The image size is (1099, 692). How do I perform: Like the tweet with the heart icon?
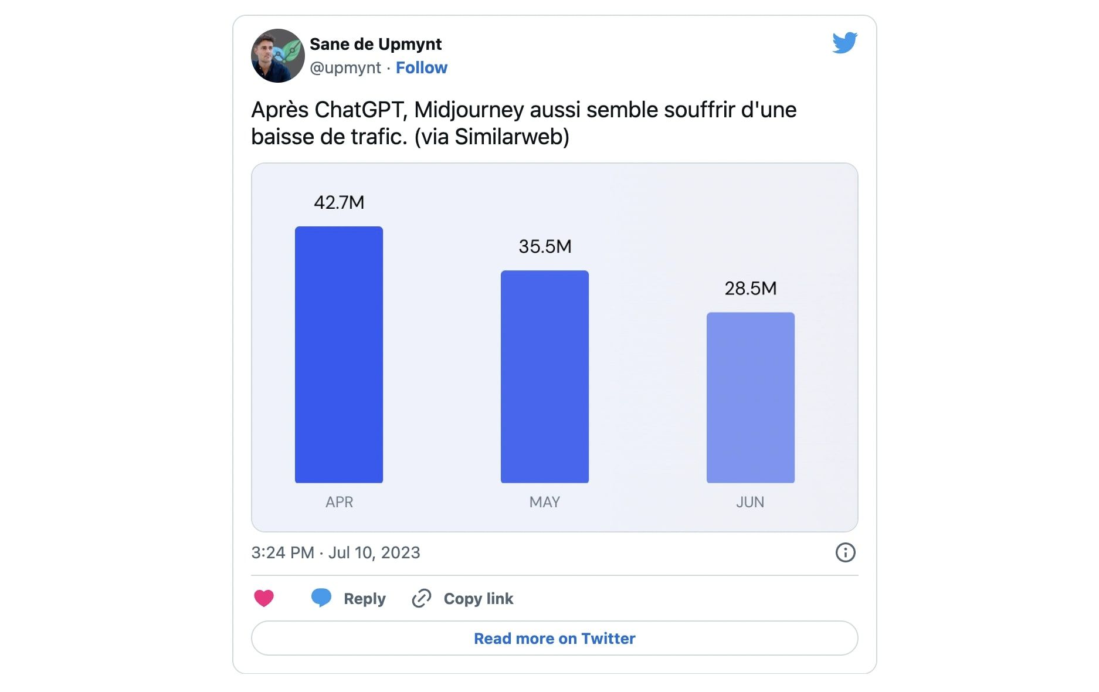tap(264, 598)
